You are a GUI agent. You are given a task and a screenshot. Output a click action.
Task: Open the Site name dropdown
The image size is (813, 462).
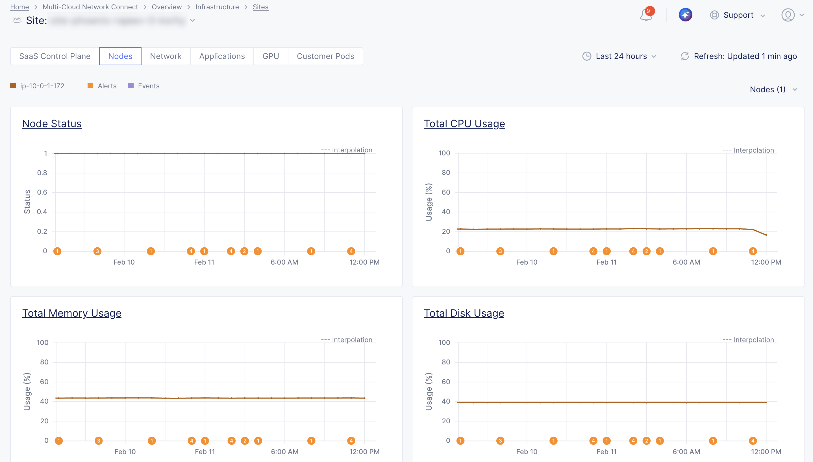coord(192,20)
